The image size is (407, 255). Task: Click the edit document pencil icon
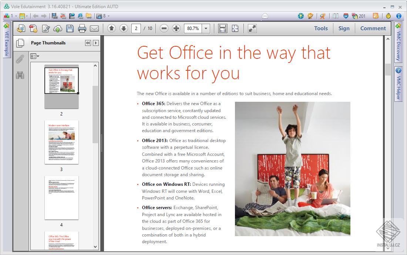click(46, 28)
